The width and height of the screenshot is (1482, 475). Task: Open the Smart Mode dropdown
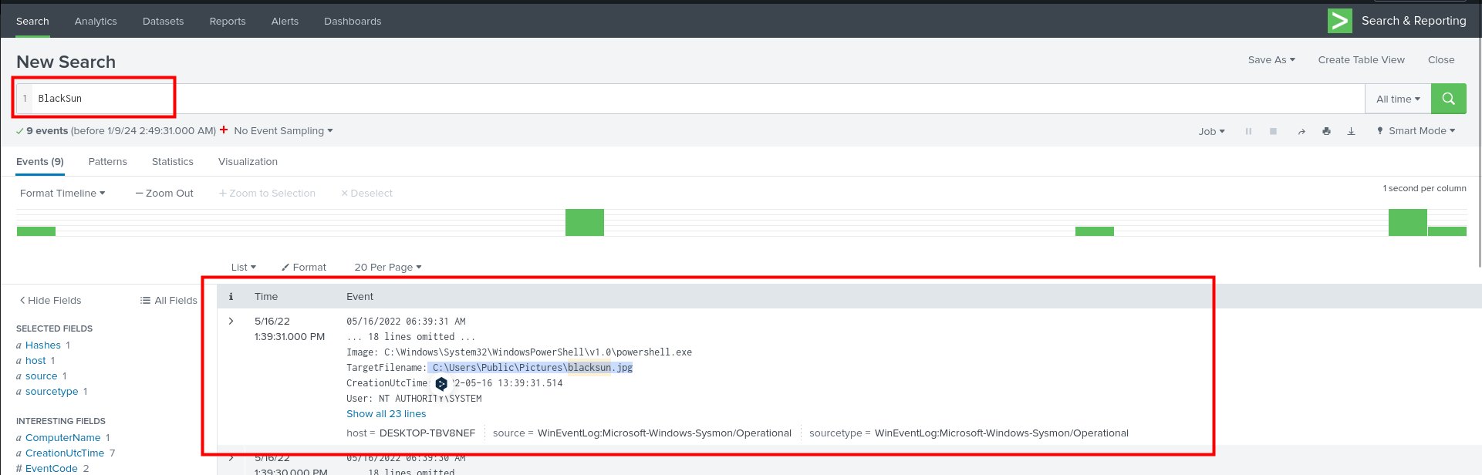pyautogui.click(x=1416, y=131)
